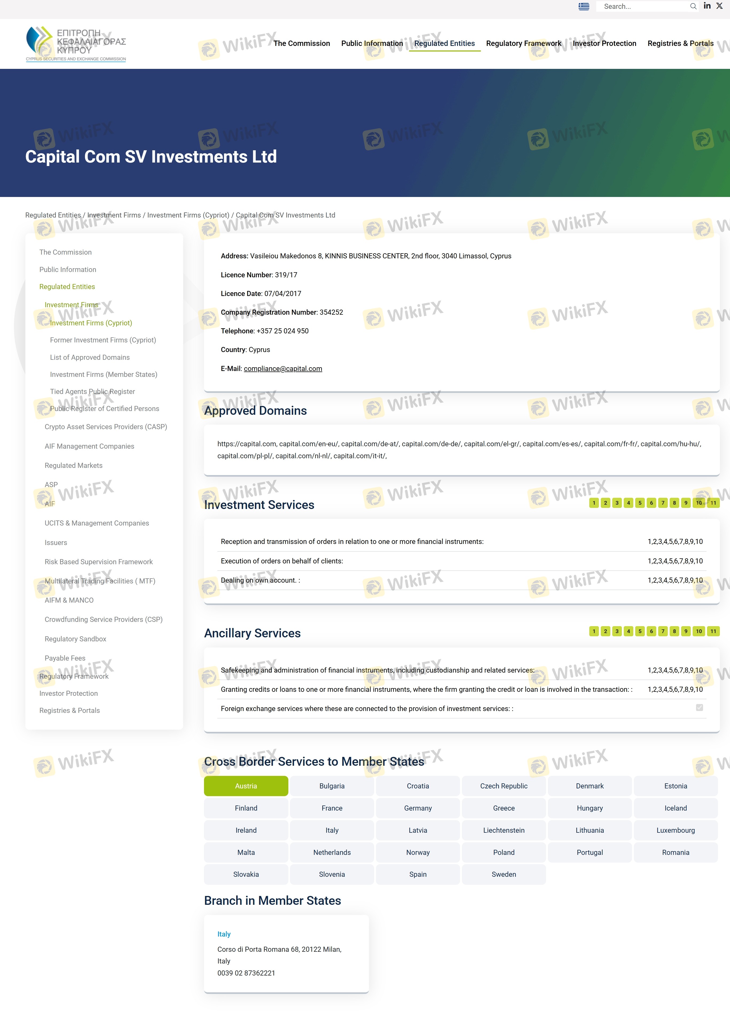Click badge 10 beside Ancillary Services heading
Viewport: 730px width, 1011px height.
click(x=699, y=631)
